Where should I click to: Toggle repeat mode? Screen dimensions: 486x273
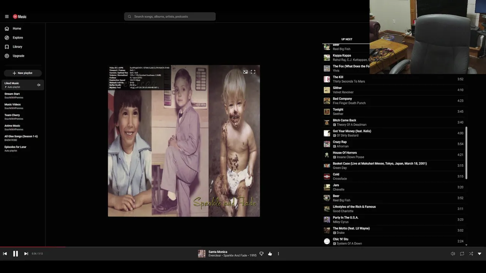click(462, 254)
